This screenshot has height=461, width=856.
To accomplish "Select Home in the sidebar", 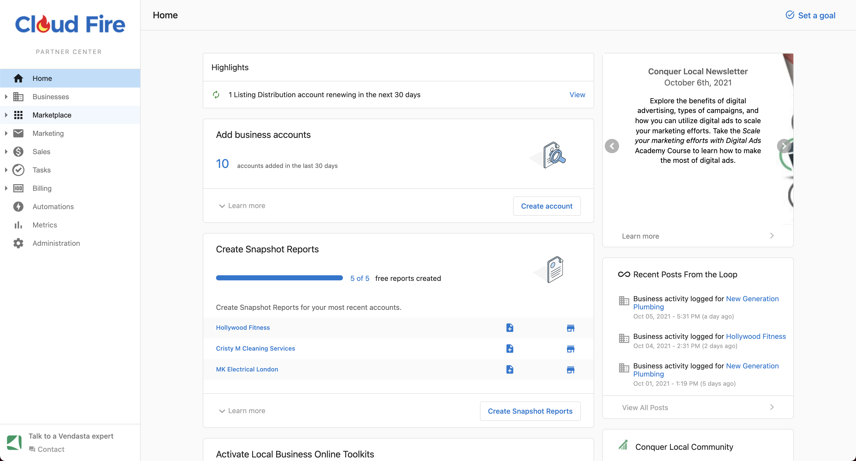I will pyautogui.click(x=70, y=78).
